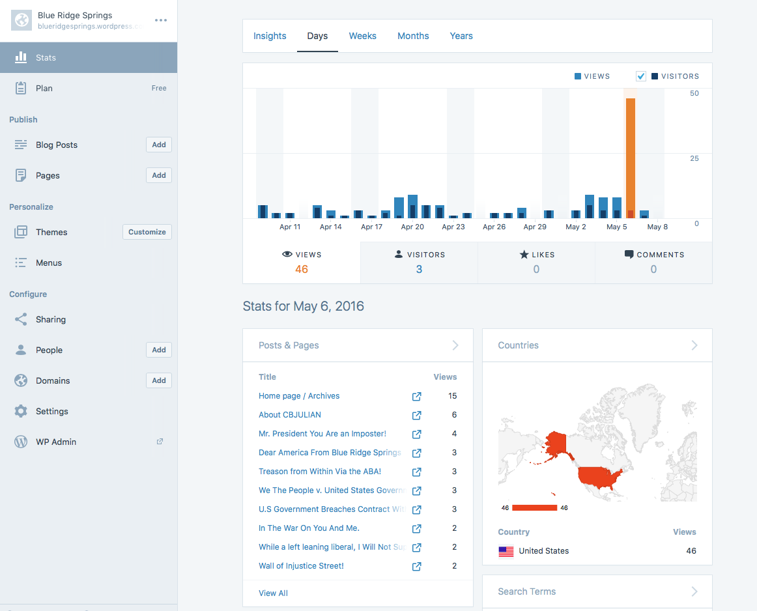Screen dimensions: 757x611
Task: Click the Settings gear icon
Action: pos(21,411)
